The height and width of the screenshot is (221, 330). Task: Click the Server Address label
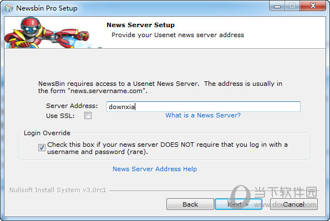tap(72, 106)
